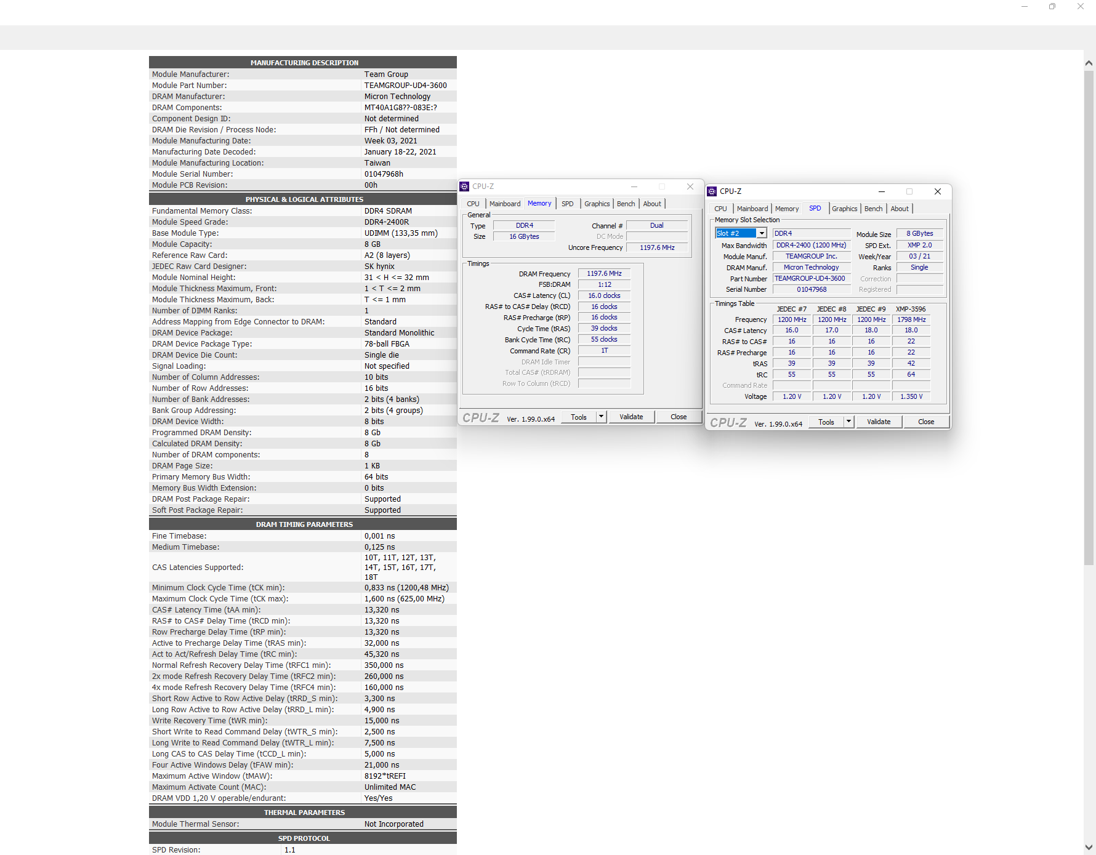Viewport: 1096px width, 855px height.
Task: Open Bench tab in left CPU-Z window
Action: click(x=626, y=204)
